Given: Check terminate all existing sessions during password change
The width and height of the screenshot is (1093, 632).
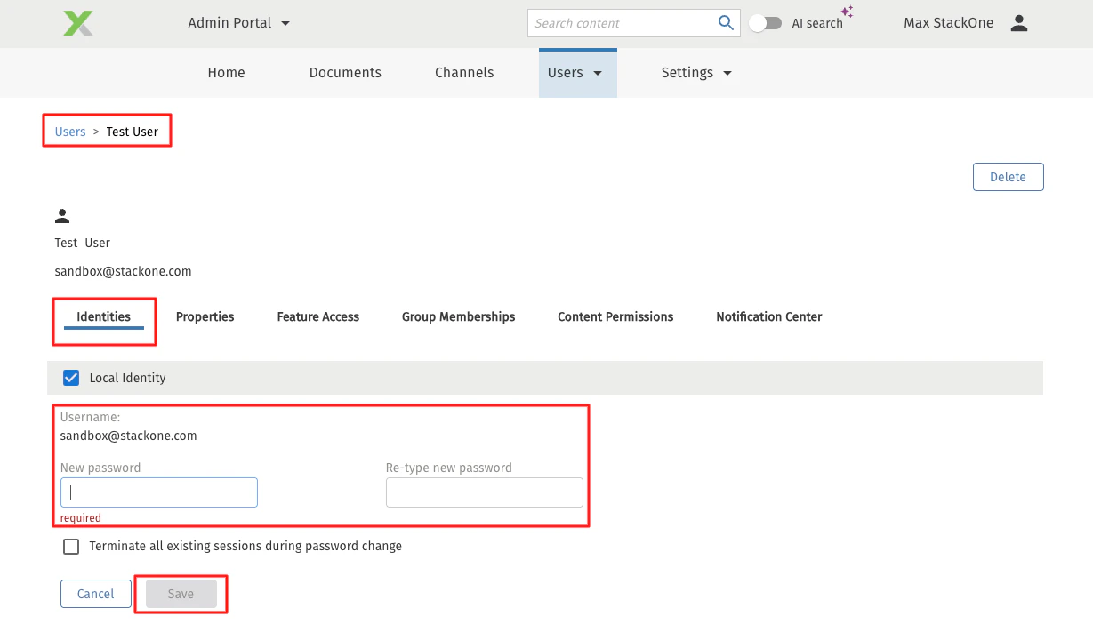Looking at the screenshot, I should (x=71, y=546).
